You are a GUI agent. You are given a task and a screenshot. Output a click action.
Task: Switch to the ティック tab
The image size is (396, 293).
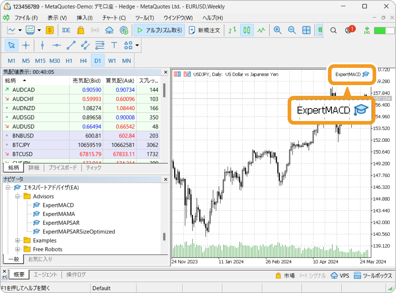tap(94, 168)
